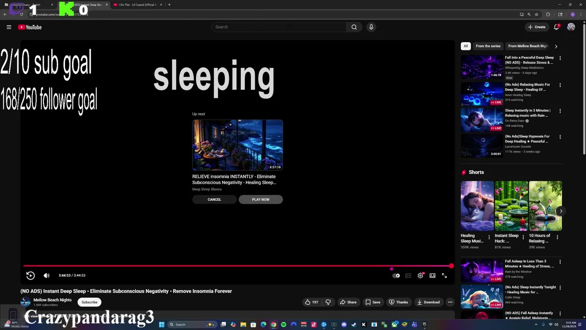Switch to I Do This Lil Crazed tab

pyautogui.click(x=137, y=5)
